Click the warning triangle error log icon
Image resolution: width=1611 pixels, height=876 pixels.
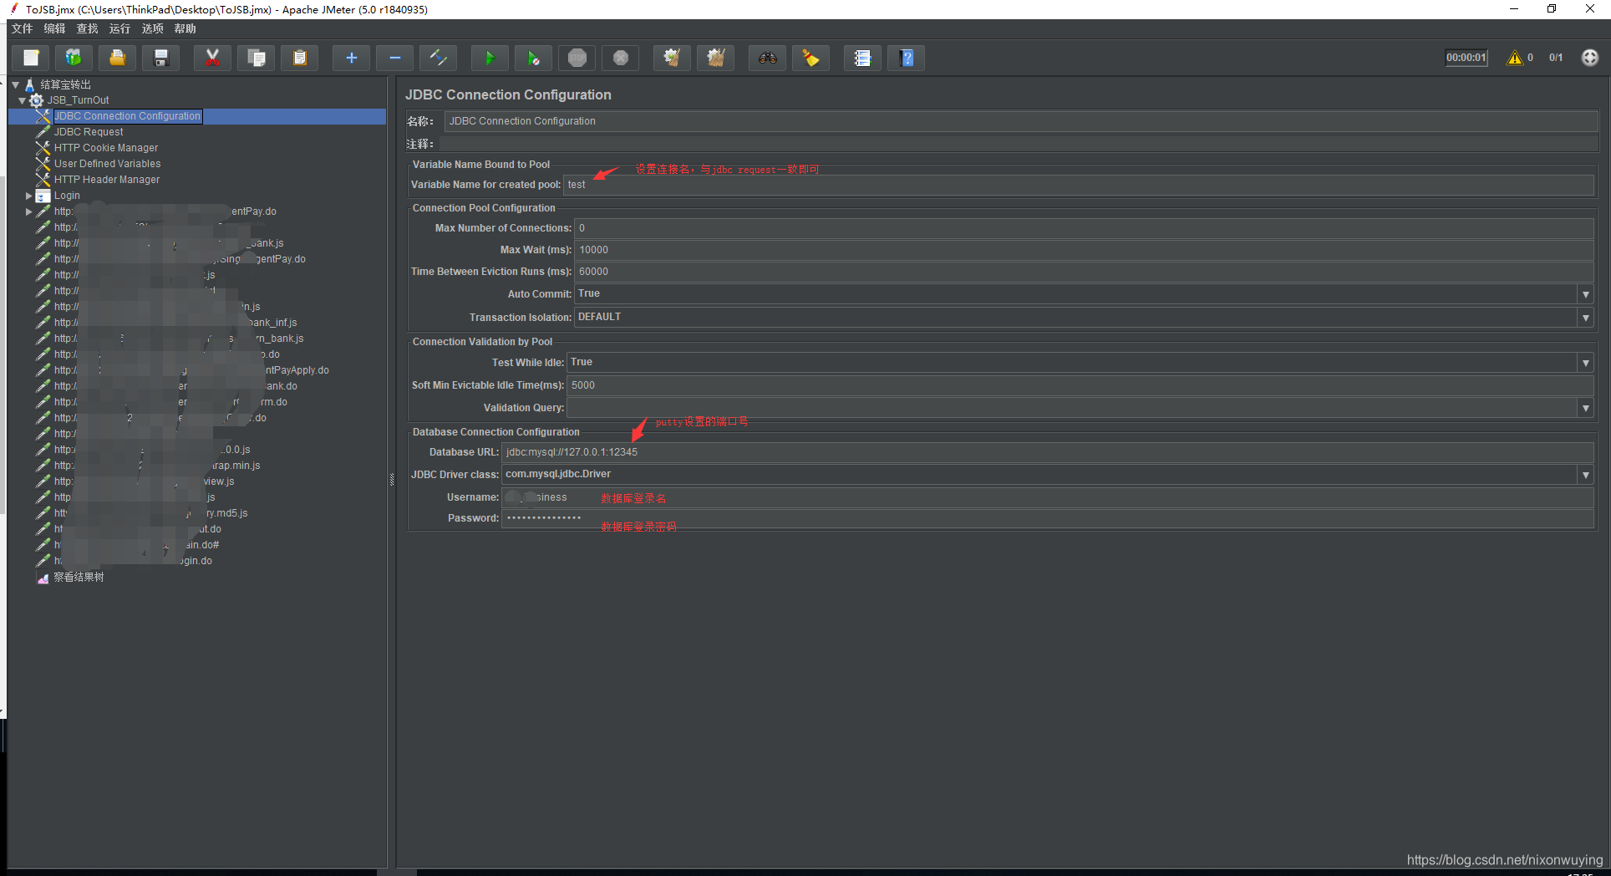(1514, 58)
